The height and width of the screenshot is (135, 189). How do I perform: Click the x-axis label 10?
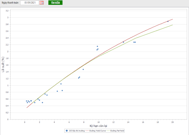point(99,122)
